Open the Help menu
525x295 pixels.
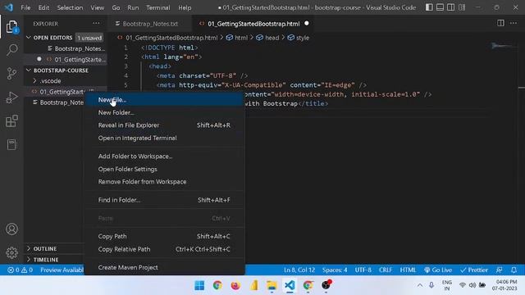[x=185, y=7]
